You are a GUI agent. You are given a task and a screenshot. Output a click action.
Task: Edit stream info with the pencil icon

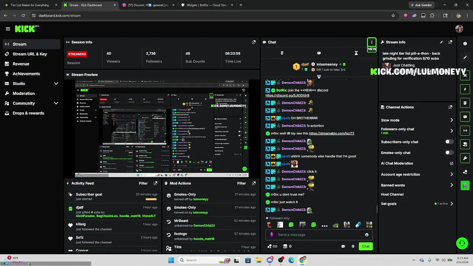pyautogui.click(x=441, y=42)
